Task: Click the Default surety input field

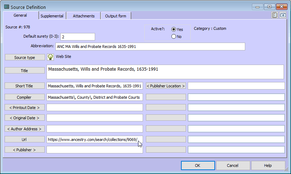Action: (x=78, y=37)
